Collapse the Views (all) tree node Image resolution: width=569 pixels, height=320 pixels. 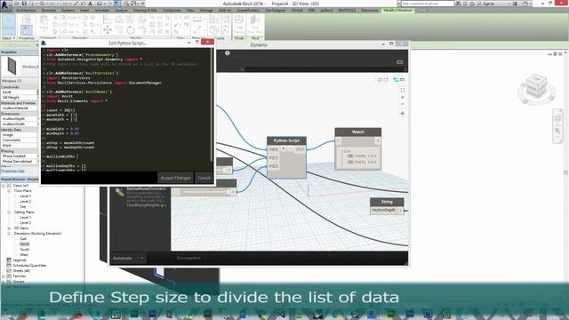click(x=4, y=186)
